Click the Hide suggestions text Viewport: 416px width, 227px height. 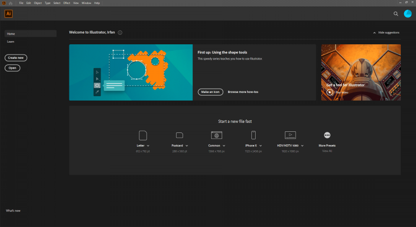389,32
